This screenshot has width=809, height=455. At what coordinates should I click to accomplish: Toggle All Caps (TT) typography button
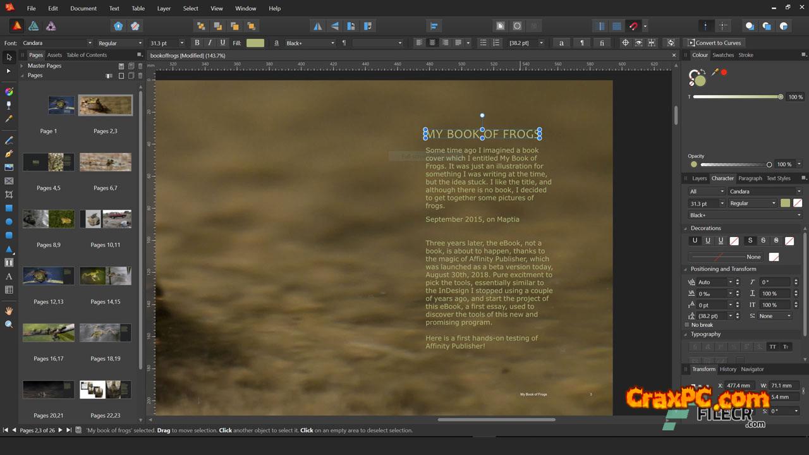772,347
